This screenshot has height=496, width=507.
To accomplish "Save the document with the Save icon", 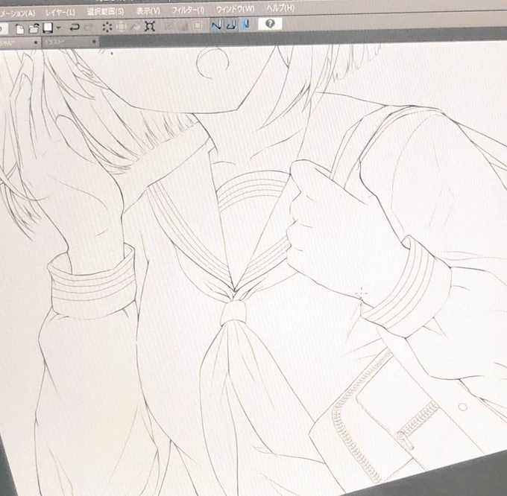I will pos(48,28).
